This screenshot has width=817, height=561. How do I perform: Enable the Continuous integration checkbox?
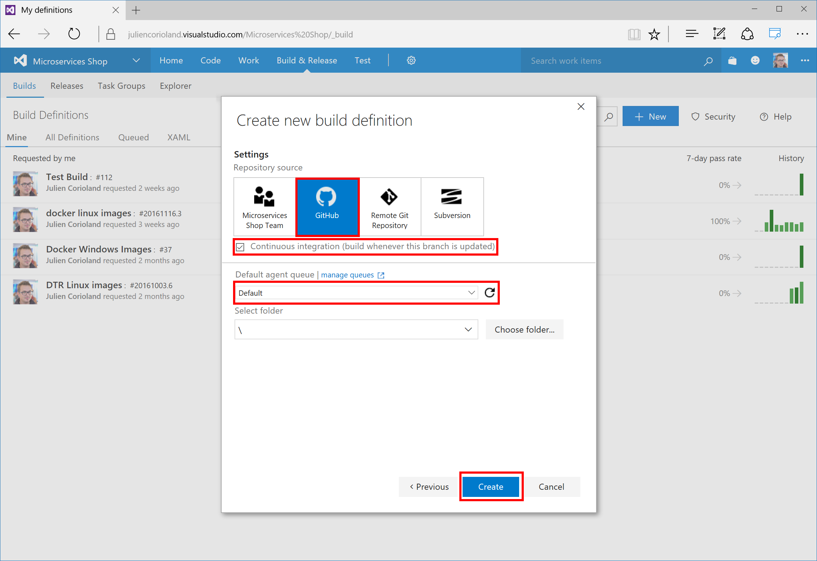coord(240,247)
